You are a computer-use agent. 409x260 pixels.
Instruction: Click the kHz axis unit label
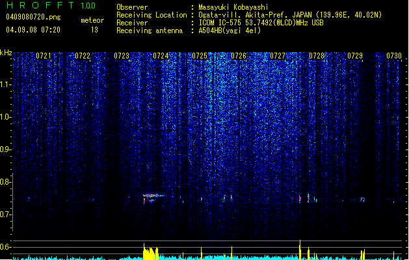tap(6, 53)
